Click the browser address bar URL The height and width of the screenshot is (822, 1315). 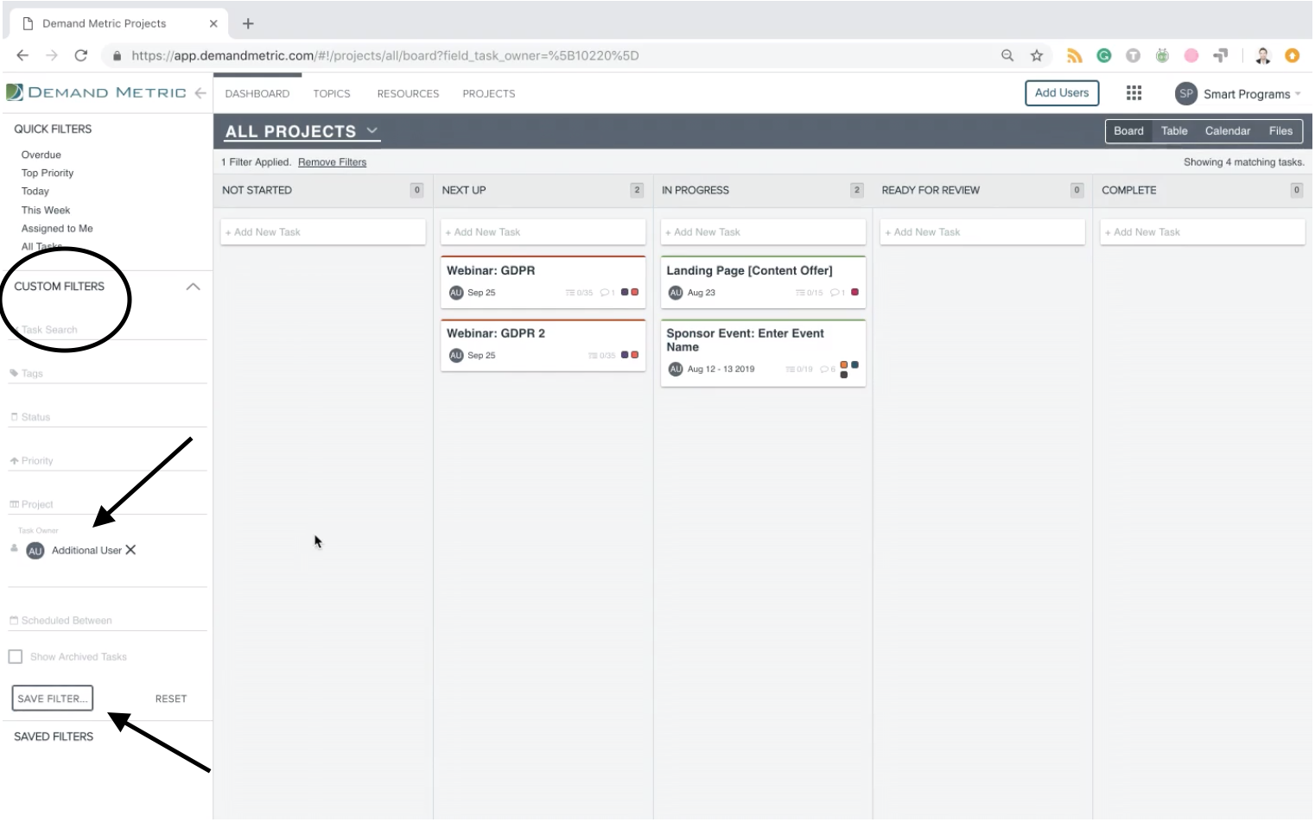point(385,55)
